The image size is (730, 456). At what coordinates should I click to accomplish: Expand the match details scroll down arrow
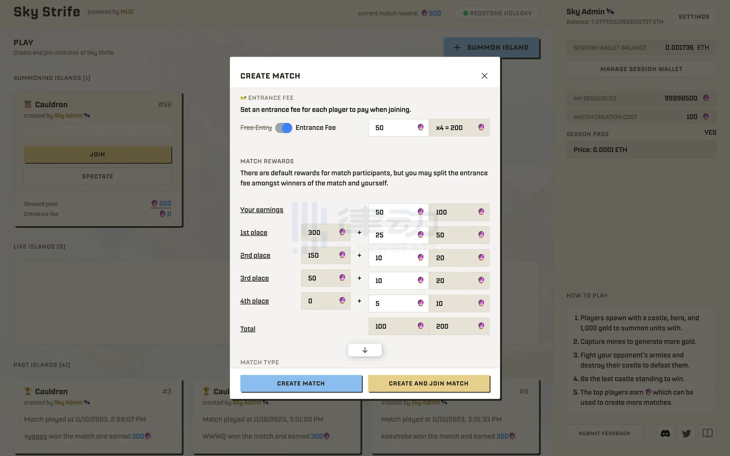(365, 349)
